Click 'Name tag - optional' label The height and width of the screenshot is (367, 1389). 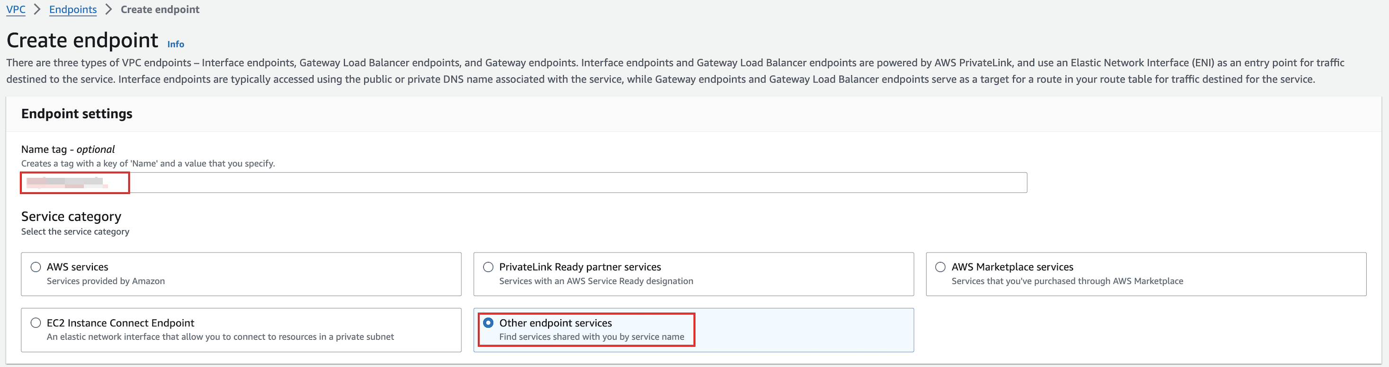pos(68,149)
